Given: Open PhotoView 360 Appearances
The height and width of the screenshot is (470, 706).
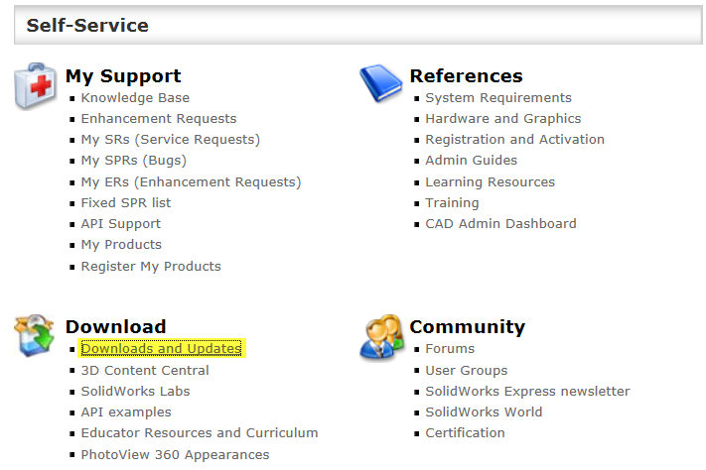Looking at the screenshot, I should (175, 455).
